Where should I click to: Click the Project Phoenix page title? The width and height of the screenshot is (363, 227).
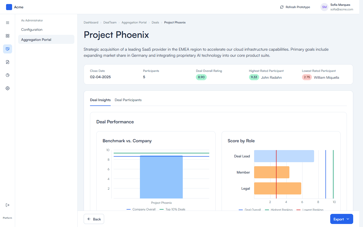click(x=116, y=35)
